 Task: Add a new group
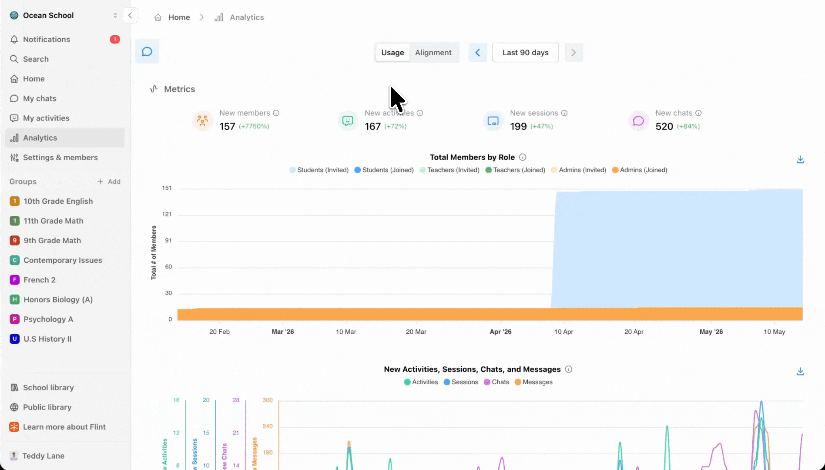(x=109, y=181)
